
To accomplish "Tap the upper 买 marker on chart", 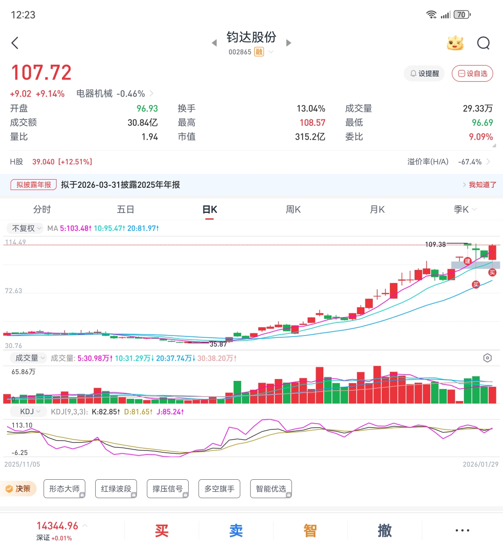I will pos(492,273).
